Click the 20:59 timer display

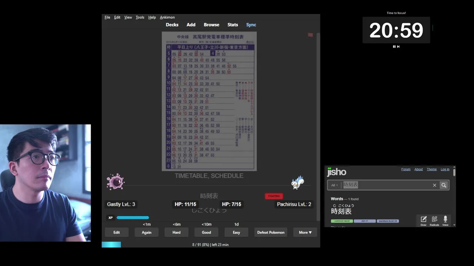pos(396,30)
